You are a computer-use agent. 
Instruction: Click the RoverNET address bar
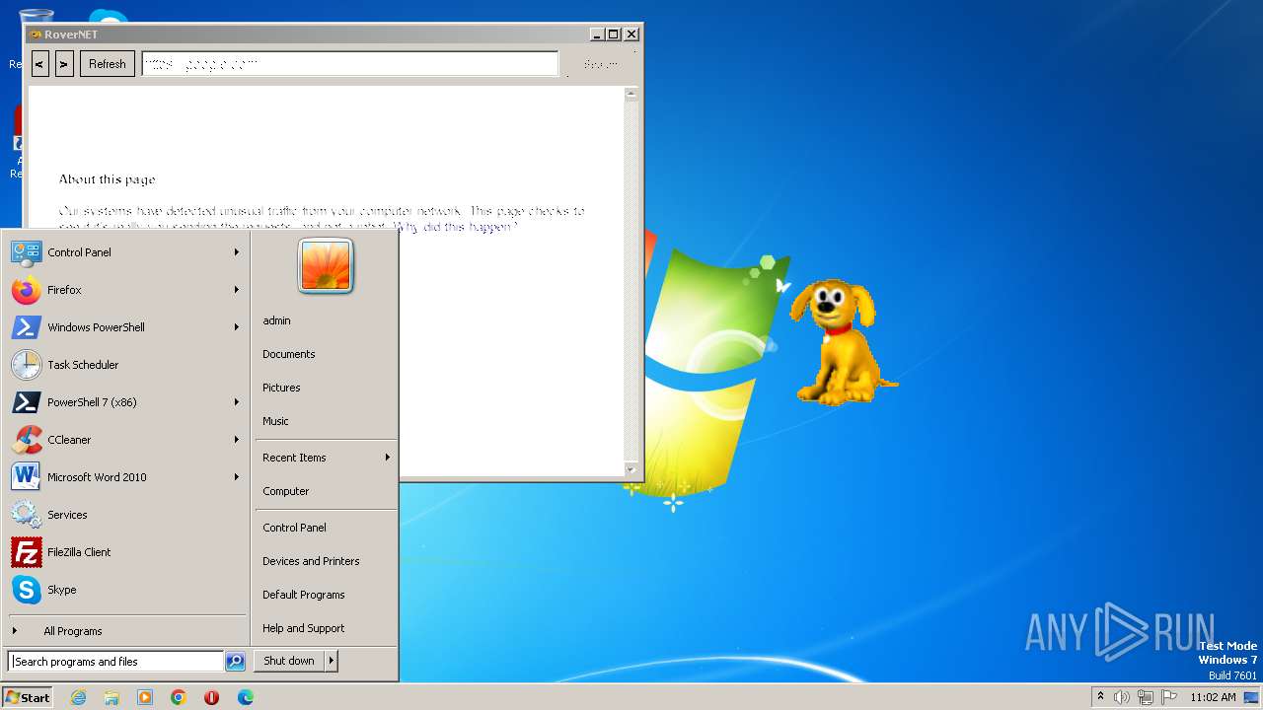pyautogui.click(x=350, y=64)
